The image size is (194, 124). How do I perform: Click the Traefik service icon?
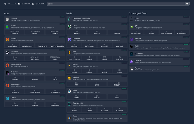point(7,98)
